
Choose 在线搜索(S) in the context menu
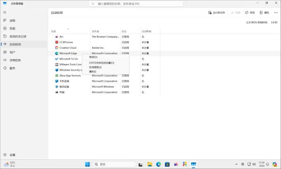click(x=105, y=67)
